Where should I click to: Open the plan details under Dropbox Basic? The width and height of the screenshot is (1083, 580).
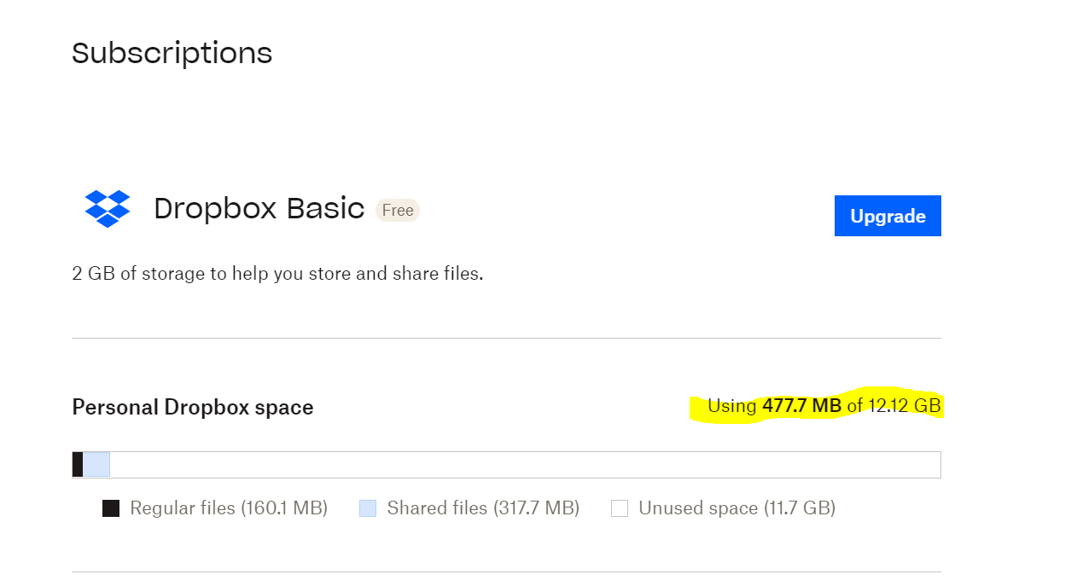[258, 208]
